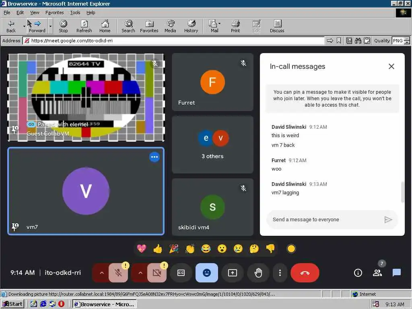Select the Guest CollabVM test pattern tile
The width and height of the screenshot is (412, 309).
coord(86,97)
